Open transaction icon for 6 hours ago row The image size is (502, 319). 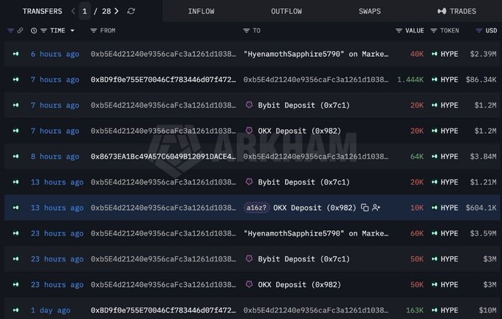16,54
